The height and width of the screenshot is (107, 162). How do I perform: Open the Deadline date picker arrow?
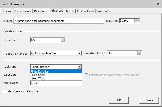63,40
